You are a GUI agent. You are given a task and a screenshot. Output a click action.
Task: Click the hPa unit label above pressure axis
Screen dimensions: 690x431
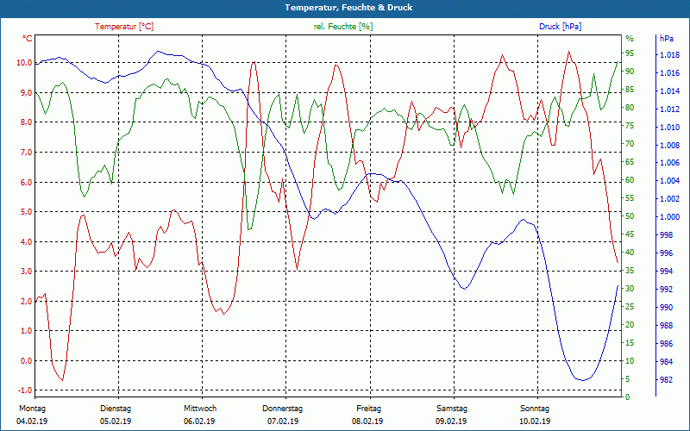point(667,39)
